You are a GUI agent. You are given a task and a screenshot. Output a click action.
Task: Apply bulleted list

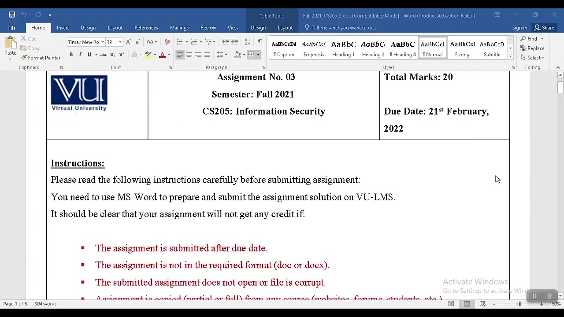(x=180, y=42)
